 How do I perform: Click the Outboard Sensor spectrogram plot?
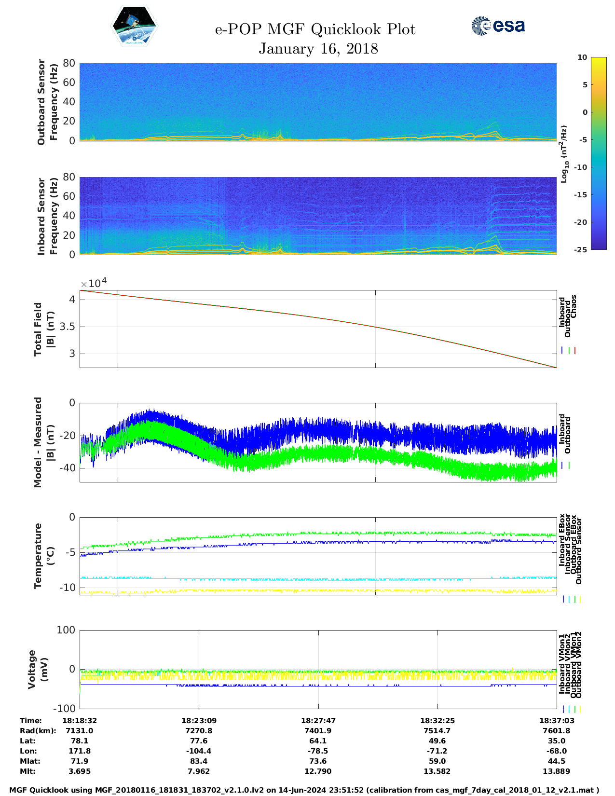318,101
